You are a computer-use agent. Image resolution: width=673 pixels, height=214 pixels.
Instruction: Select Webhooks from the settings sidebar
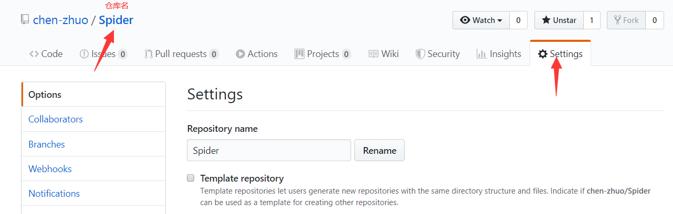coord(50,169)
